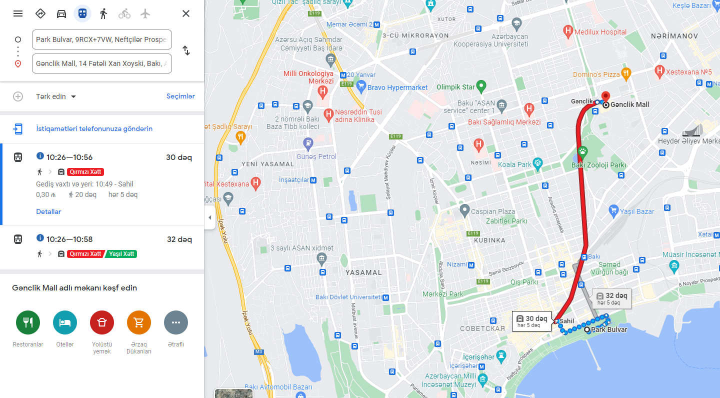Explore Otellər near Gənclik Mall
The image size is (720, 398).
65,329
